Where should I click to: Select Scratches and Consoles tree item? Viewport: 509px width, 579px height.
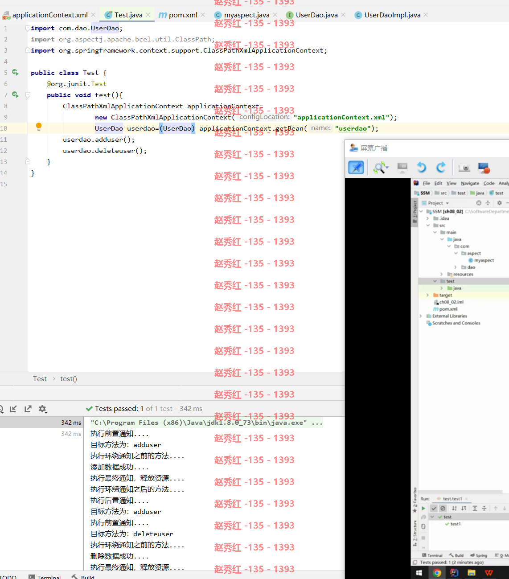pos(453,323)
